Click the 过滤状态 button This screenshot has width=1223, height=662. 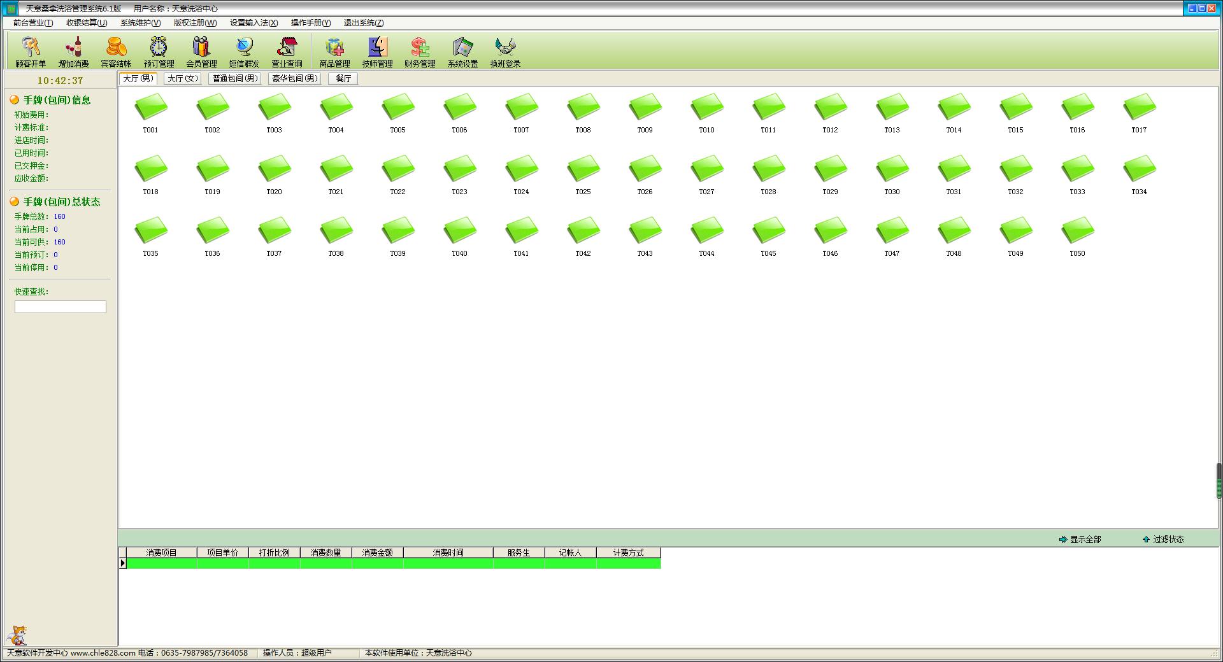(1163, 539)
